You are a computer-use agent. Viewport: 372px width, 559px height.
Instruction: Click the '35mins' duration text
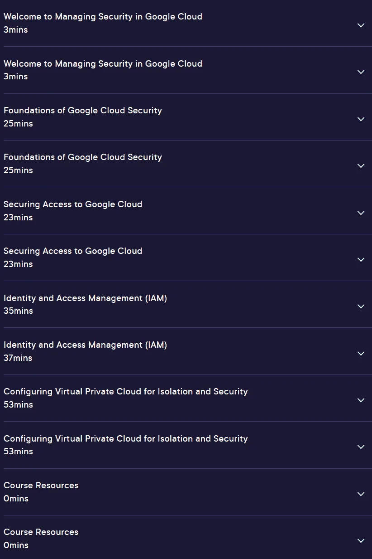(18, 311)
